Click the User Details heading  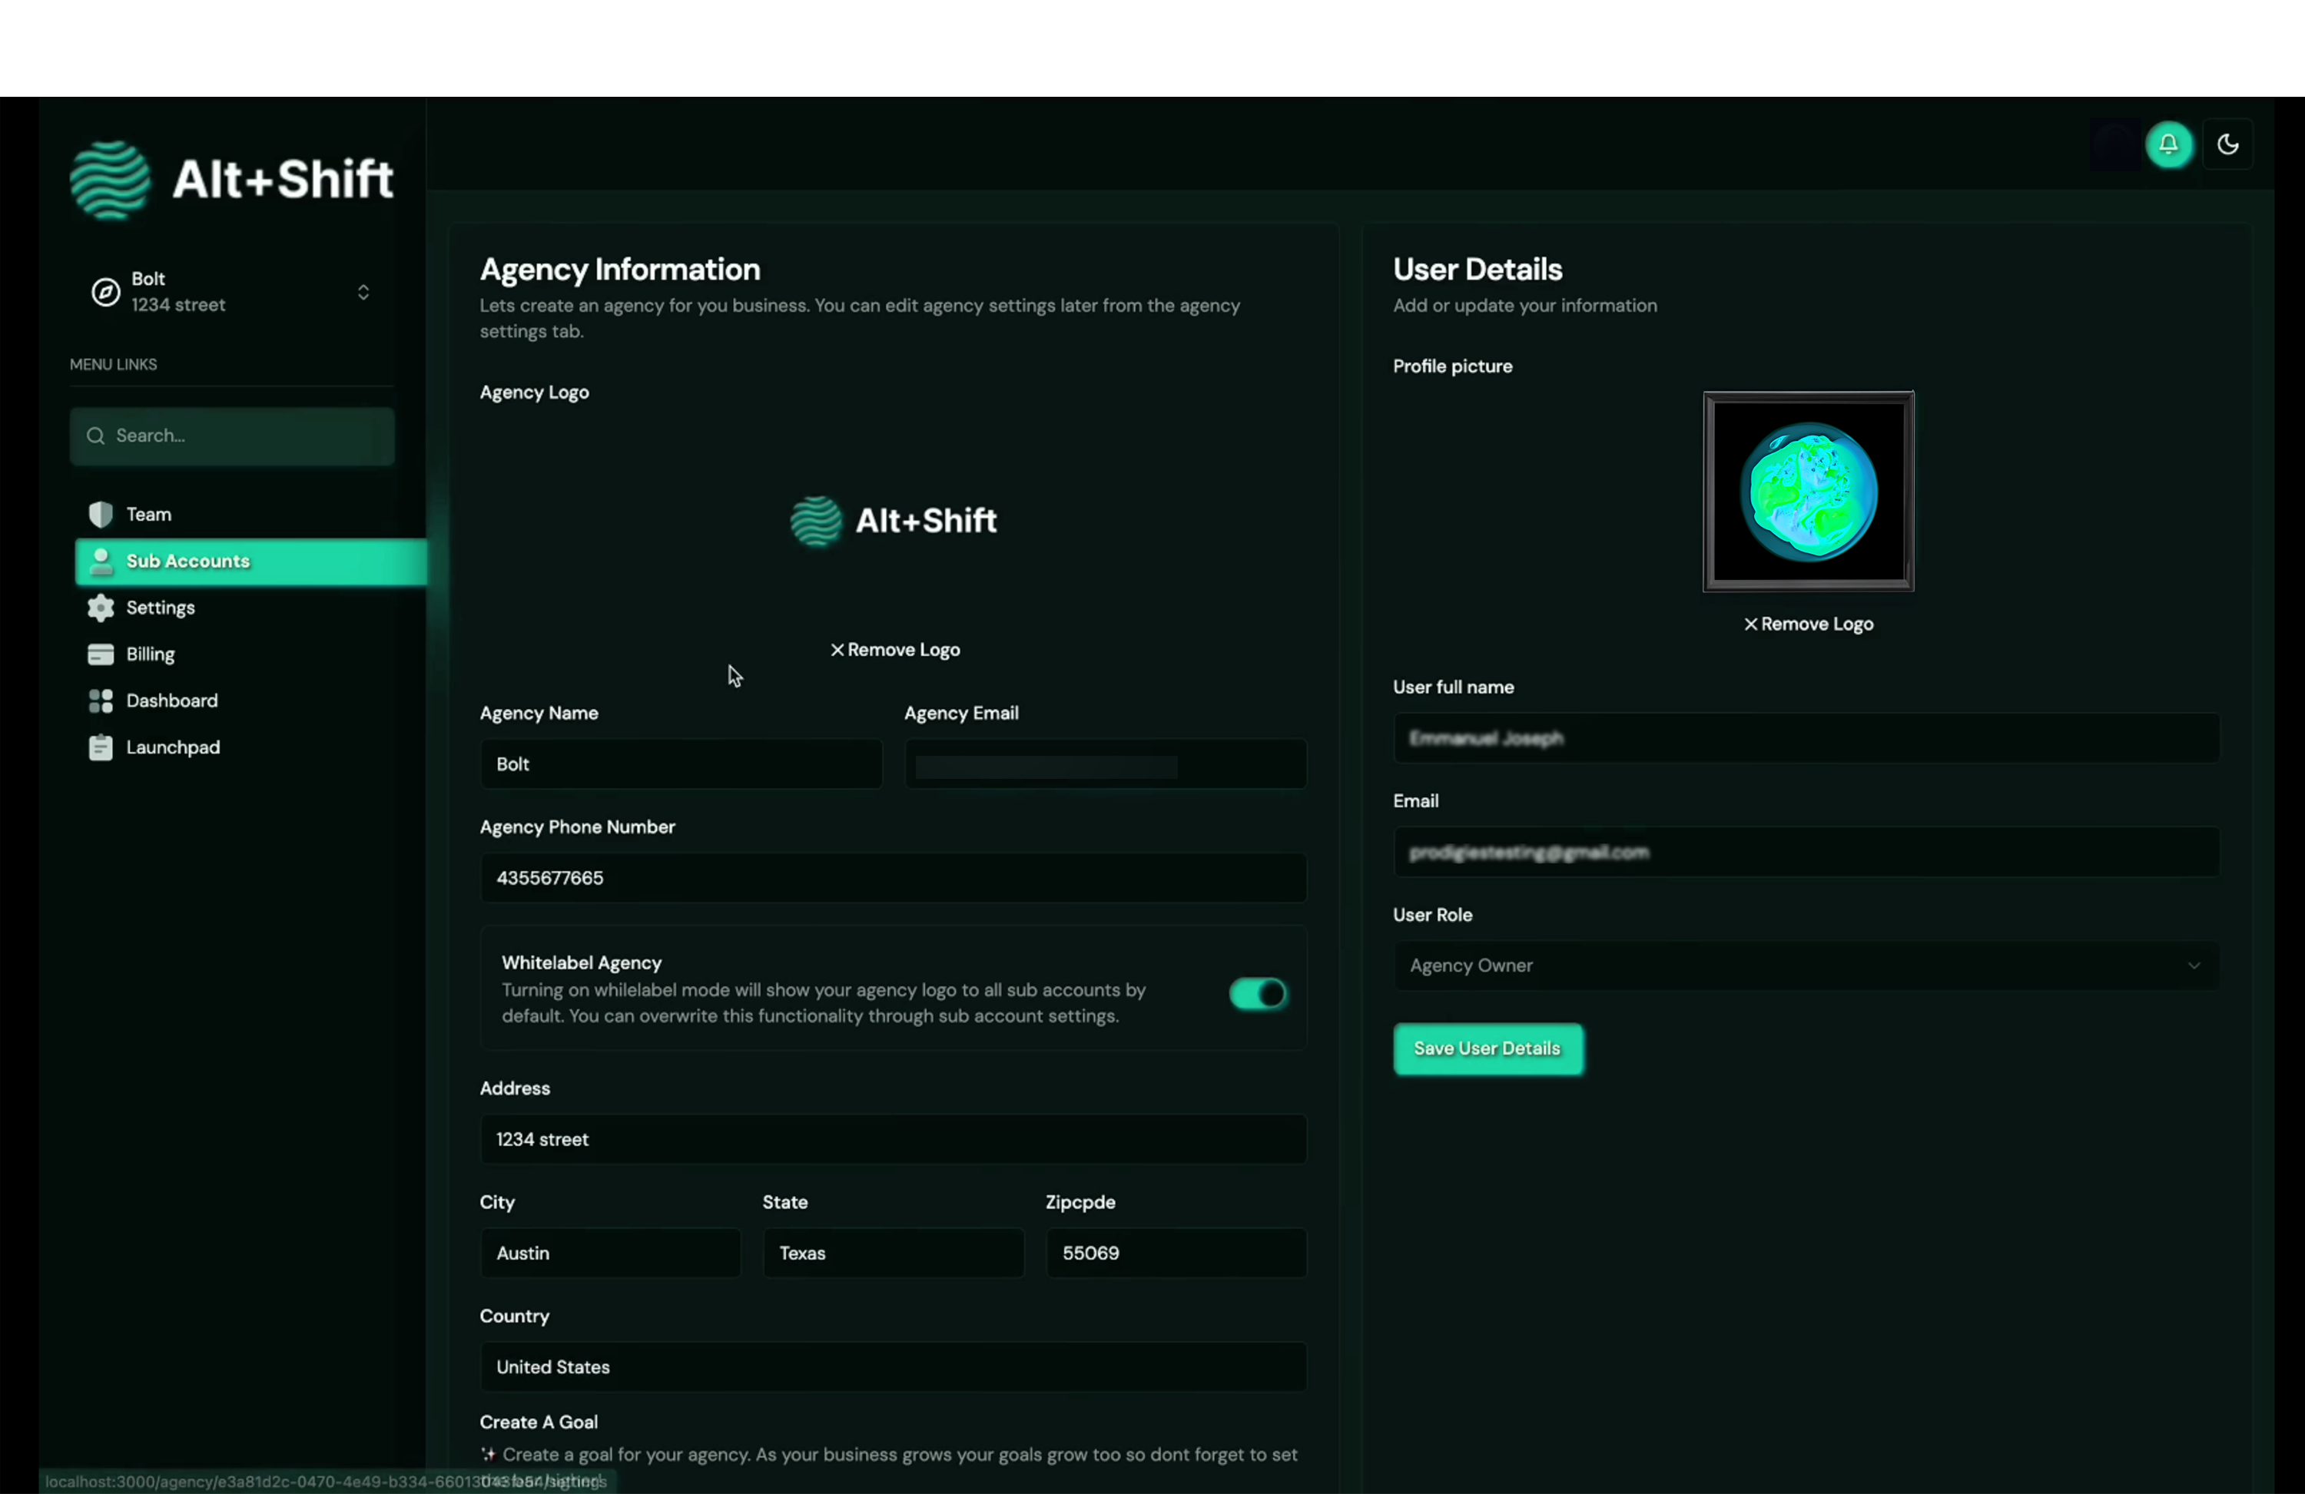(1477, 269)
